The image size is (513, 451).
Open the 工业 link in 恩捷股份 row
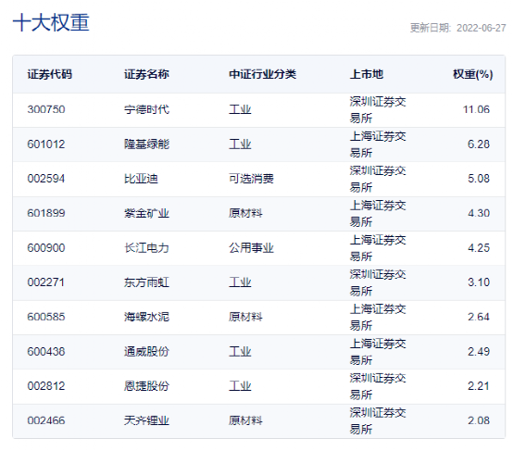(240, 386)
